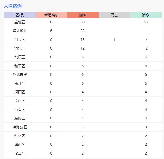Click the 宁河区 row name

pos(20,101)
